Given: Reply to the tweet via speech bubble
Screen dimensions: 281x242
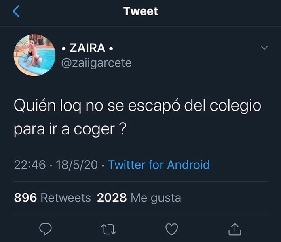Looking at the screenshot, I should point(46,229).
